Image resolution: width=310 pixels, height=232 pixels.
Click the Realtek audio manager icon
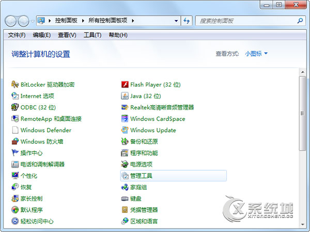click(125, 107)
